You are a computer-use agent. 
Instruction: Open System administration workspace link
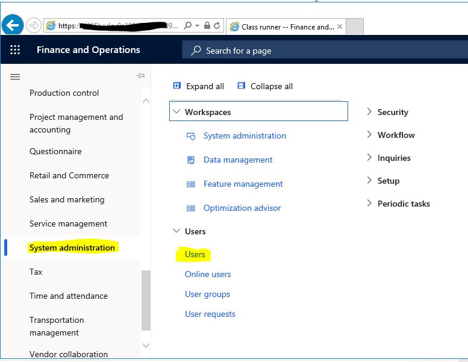tap(245, 136)
